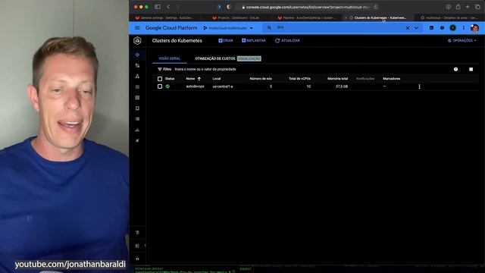Activate Cloud Shell from the top bar
The width and height of the screenshot is (485, 273).
tap(431, 28)
